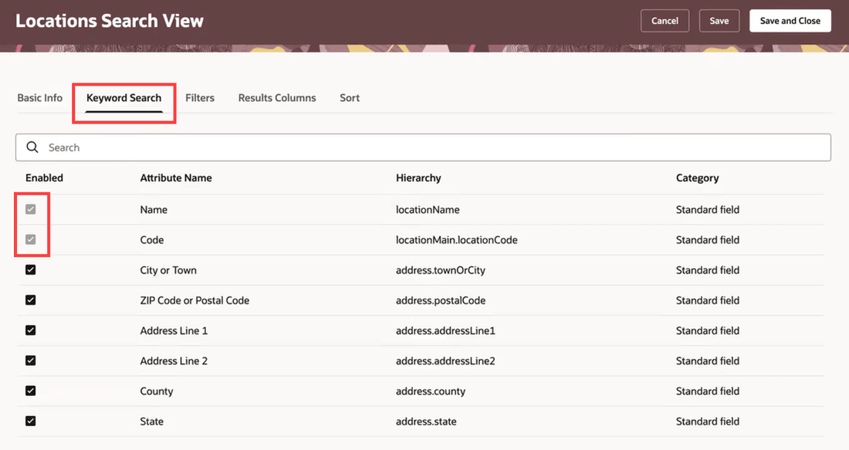Go to the Results Columns tab
The image size is (849, 450).
[277, 98]
